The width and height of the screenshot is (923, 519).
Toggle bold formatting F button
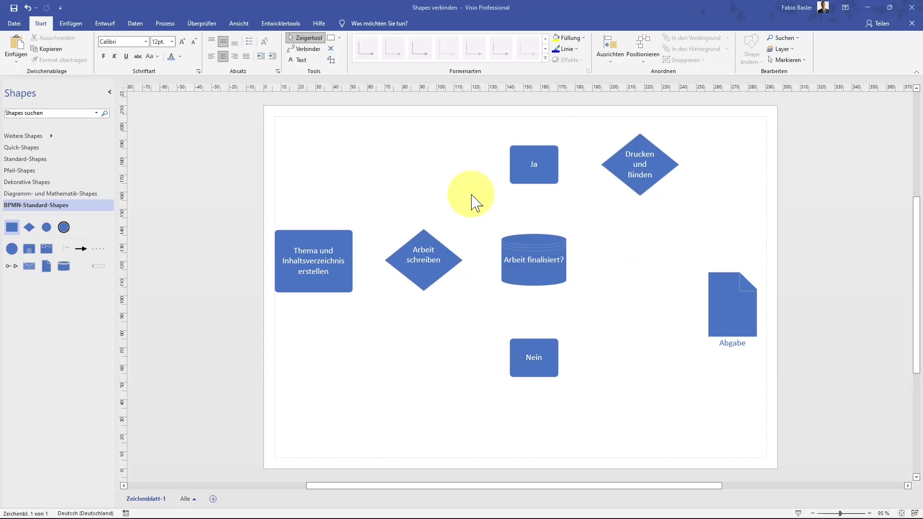pos(103,56)
